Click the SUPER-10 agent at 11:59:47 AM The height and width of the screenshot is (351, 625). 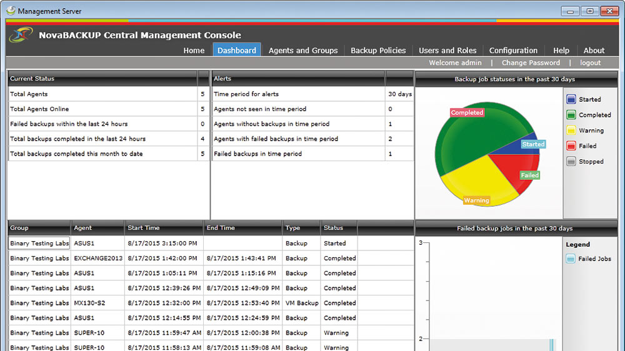pyautogui.click(x=98, y=333)
